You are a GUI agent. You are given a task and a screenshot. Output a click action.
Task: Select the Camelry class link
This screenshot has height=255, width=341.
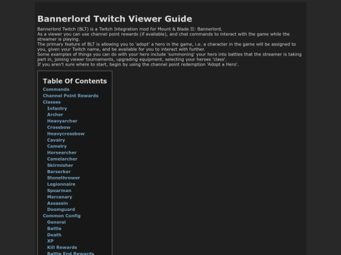[57, 146]
